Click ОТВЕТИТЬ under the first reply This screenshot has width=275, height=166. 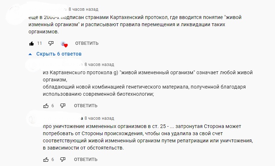(86, 106)
